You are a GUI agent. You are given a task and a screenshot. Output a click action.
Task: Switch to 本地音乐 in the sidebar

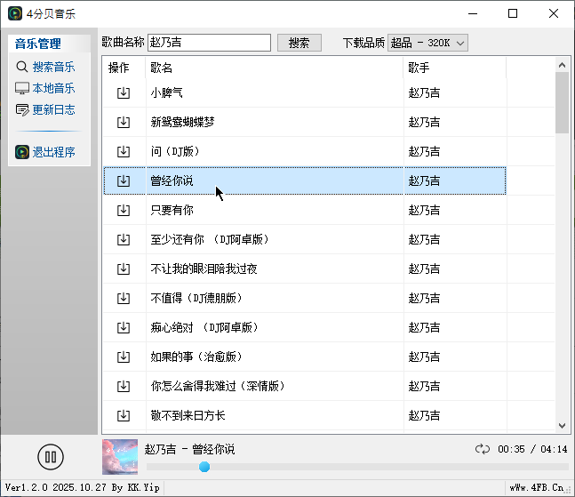(53, 88)
